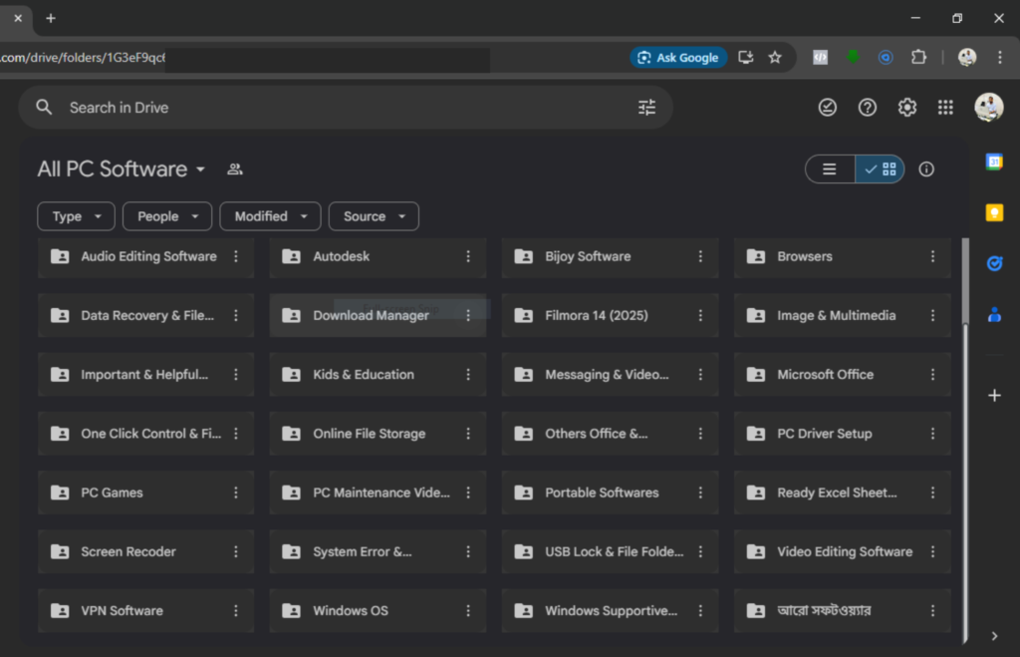
Task: Expand the All PC Software folder menu
Action: pyautogui.click(x=200, y=169)
